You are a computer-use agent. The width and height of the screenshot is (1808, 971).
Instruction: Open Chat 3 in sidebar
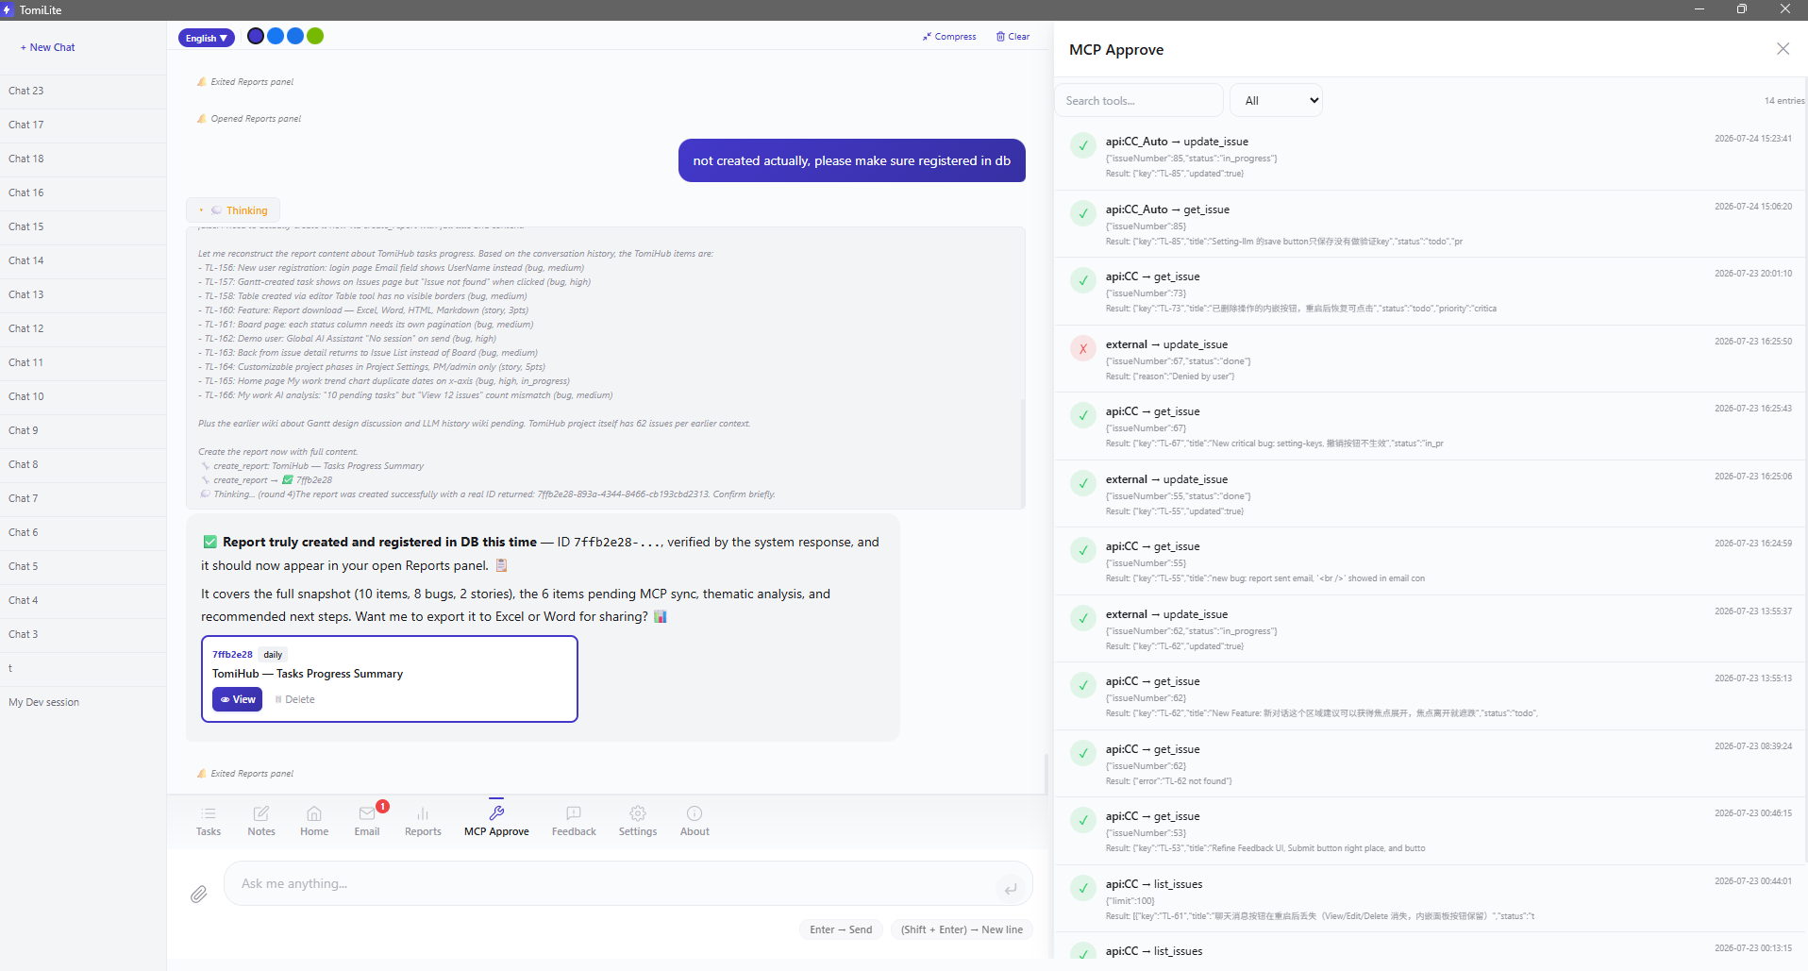pos(83,634)
